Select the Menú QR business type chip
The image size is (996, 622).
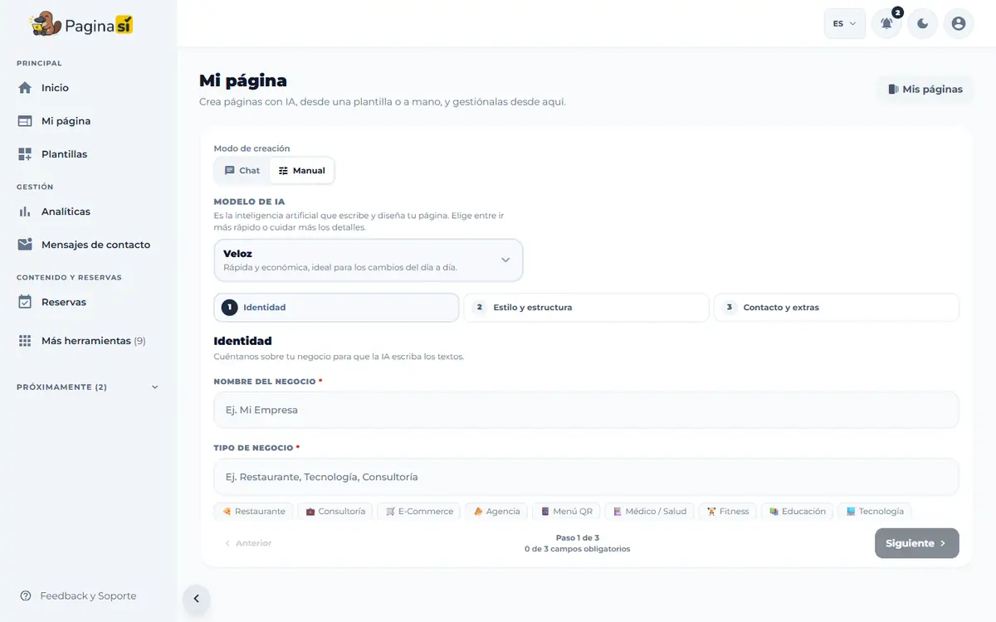coord(566,511)
